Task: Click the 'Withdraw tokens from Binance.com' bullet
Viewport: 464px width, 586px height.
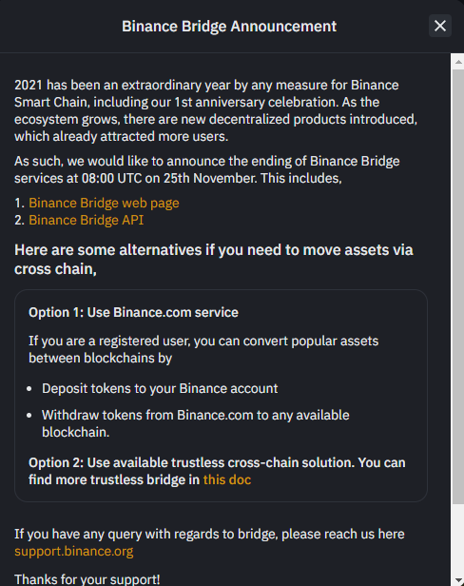Action: coord(195,423)
